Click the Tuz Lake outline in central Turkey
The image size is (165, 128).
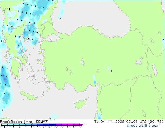pos(82,62)
